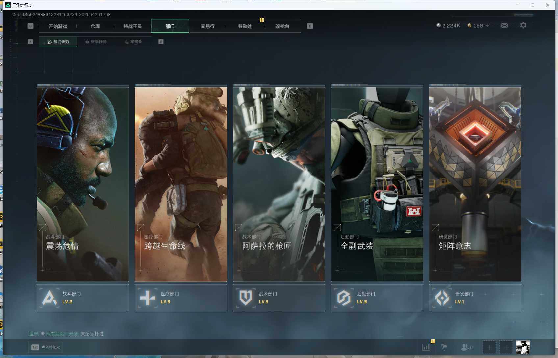Click the 研发部门 diamond emblem icon
Viewport: 558px width, 358px height.
click(x=442, y=298)
